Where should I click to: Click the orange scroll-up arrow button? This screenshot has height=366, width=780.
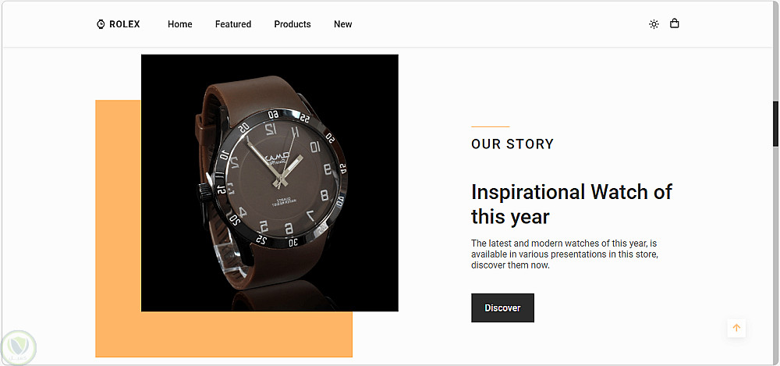736,328
